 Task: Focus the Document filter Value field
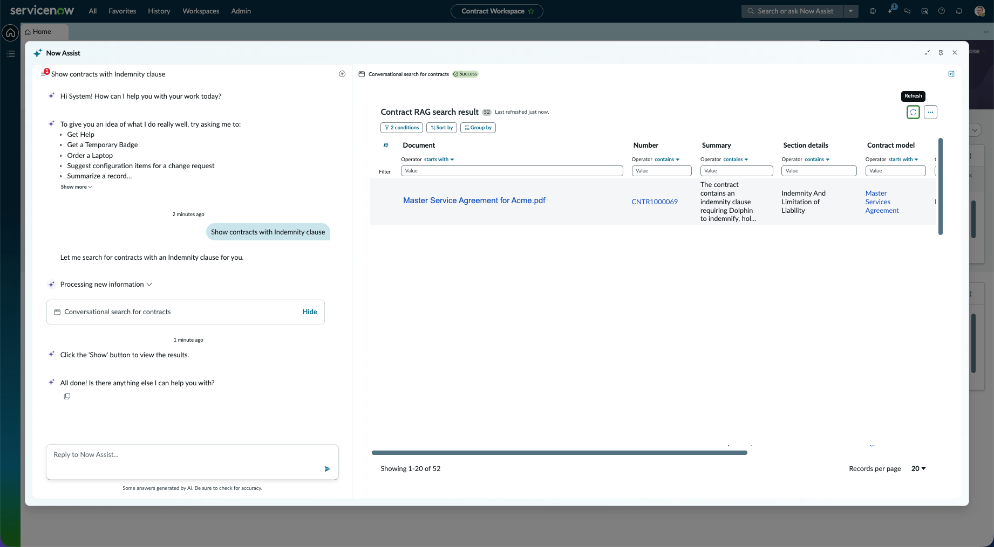click(512, 171)
